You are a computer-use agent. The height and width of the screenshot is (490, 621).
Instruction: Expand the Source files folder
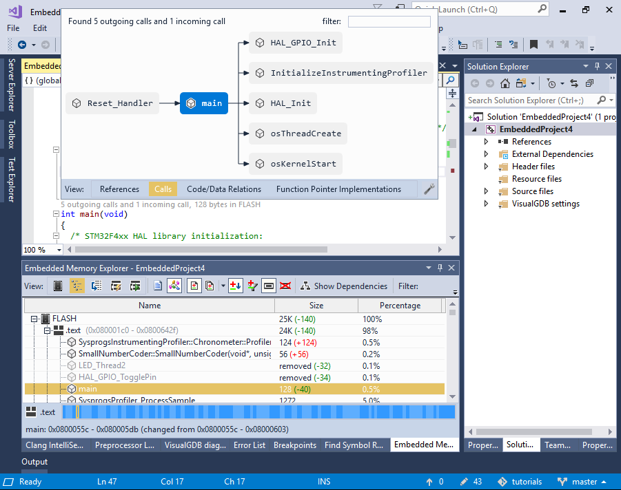[486, 191]
